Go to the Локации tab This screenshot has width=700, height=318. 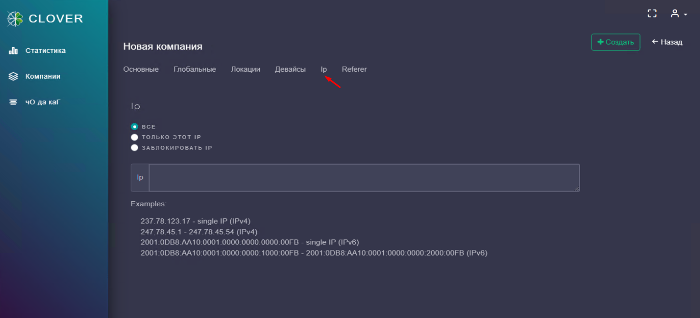click(246, 69)
